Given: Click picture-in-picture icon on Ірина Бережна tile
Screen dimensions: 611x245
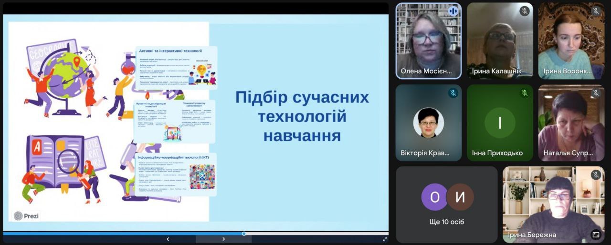Looking at the screenshot, I should (595, 235).
